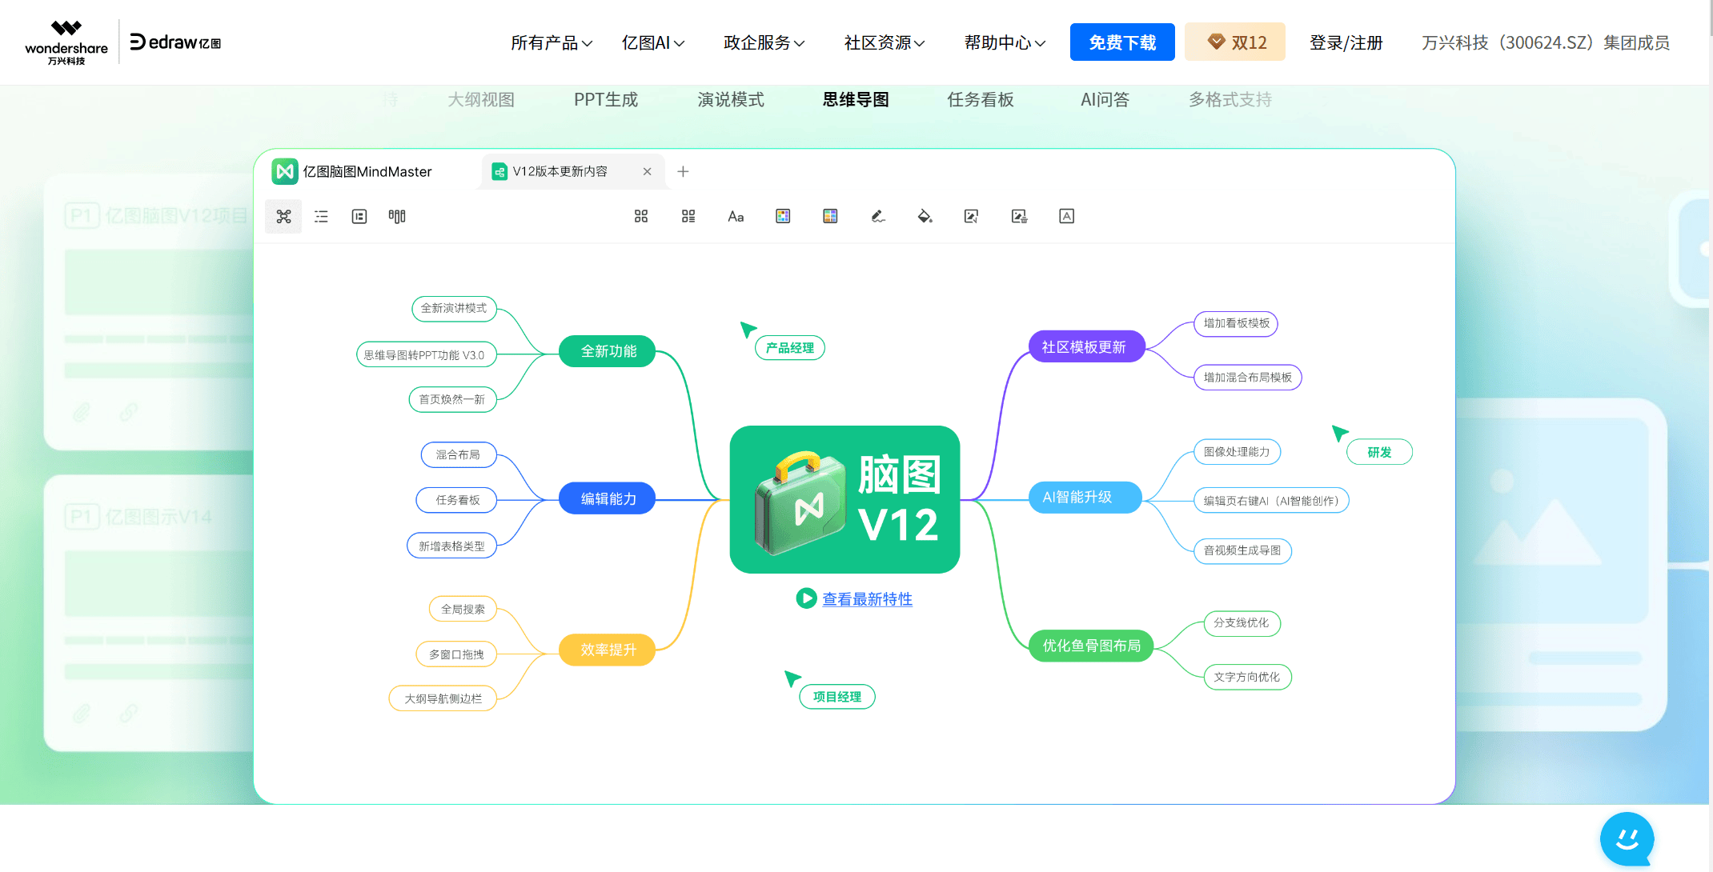This screenshot has width=1713, height=872.
Task: Click the central 脑图 V12 node
Action: click(x=844, y=499)
